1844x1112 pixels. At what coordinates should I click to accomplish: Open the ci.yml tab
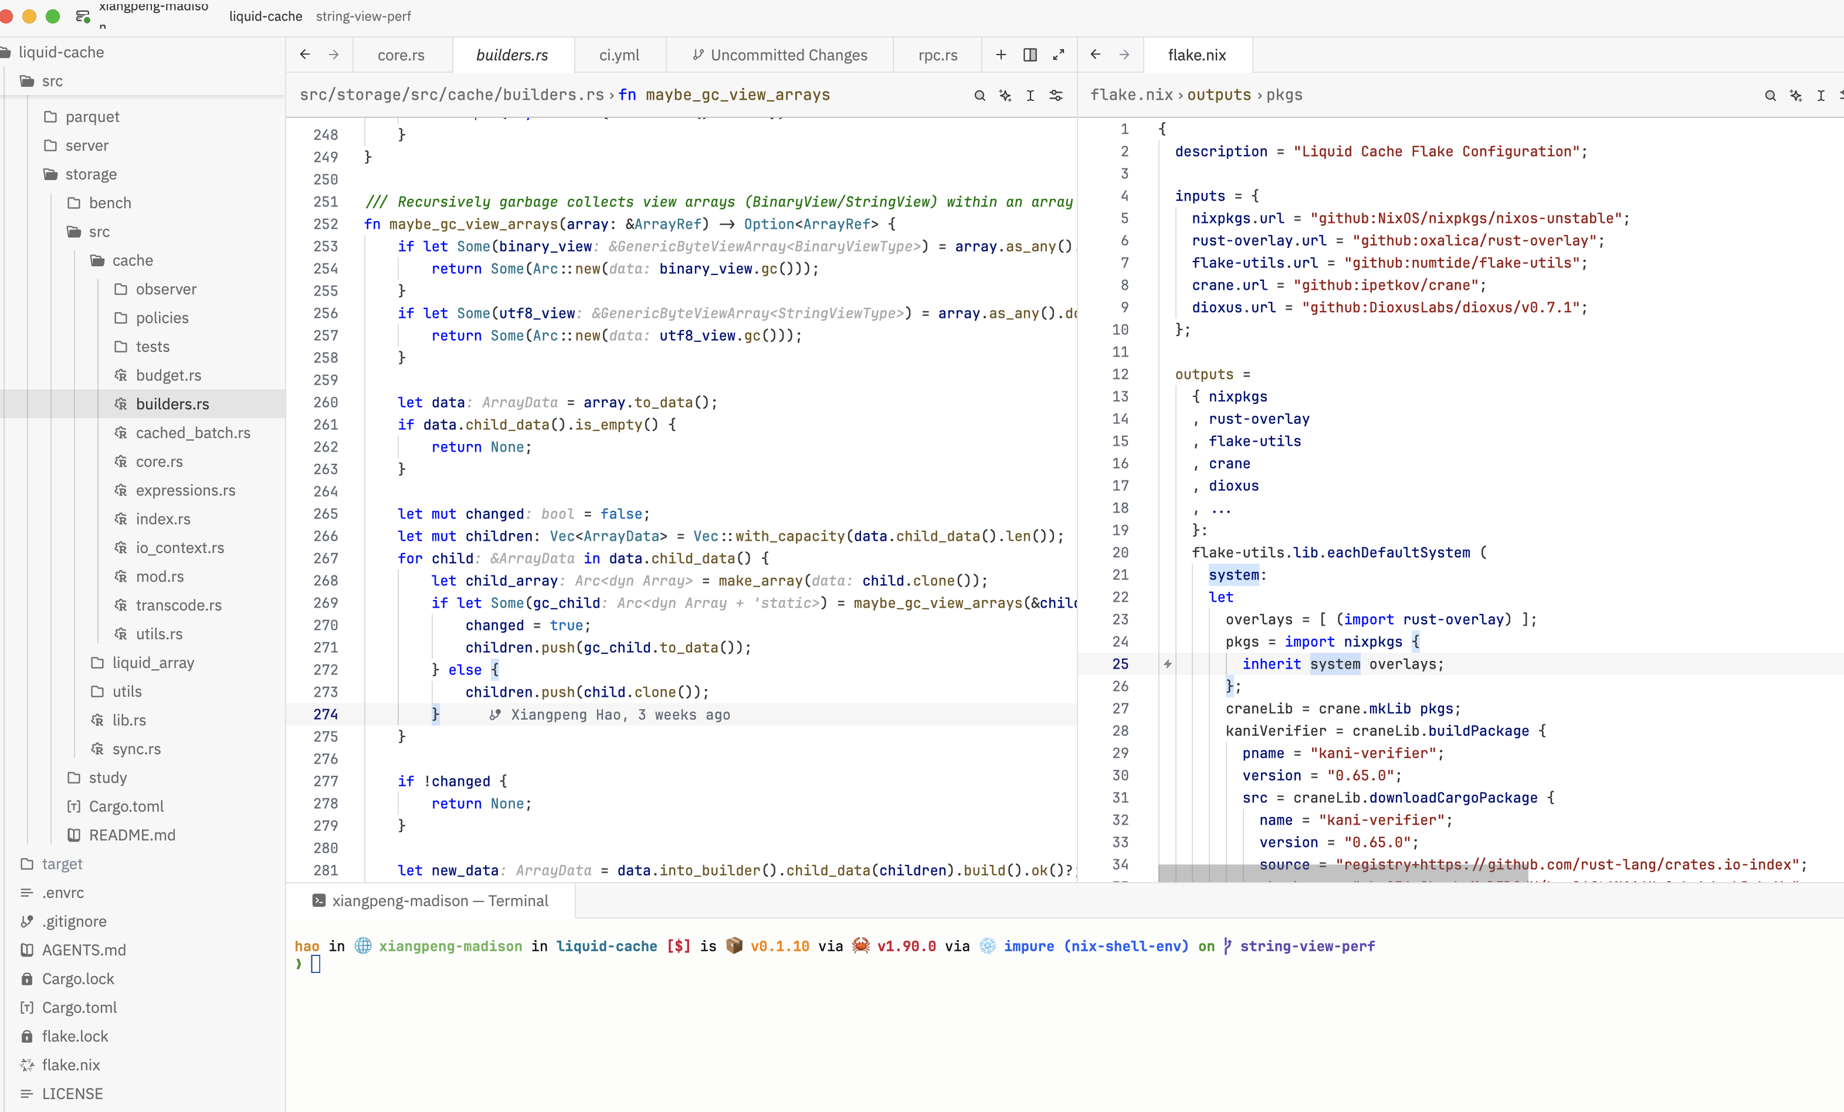coord(620,55)
